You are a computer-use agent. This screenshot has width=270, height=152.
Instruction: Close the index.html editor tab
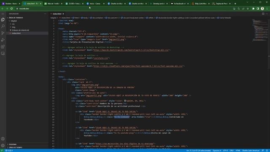63,14
